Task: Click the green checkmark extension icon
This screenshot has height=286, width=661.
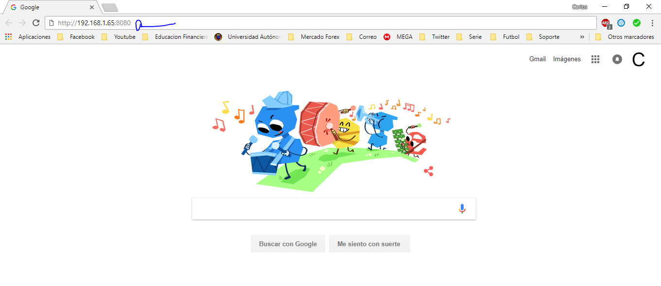Action: [x=636, y=23]
